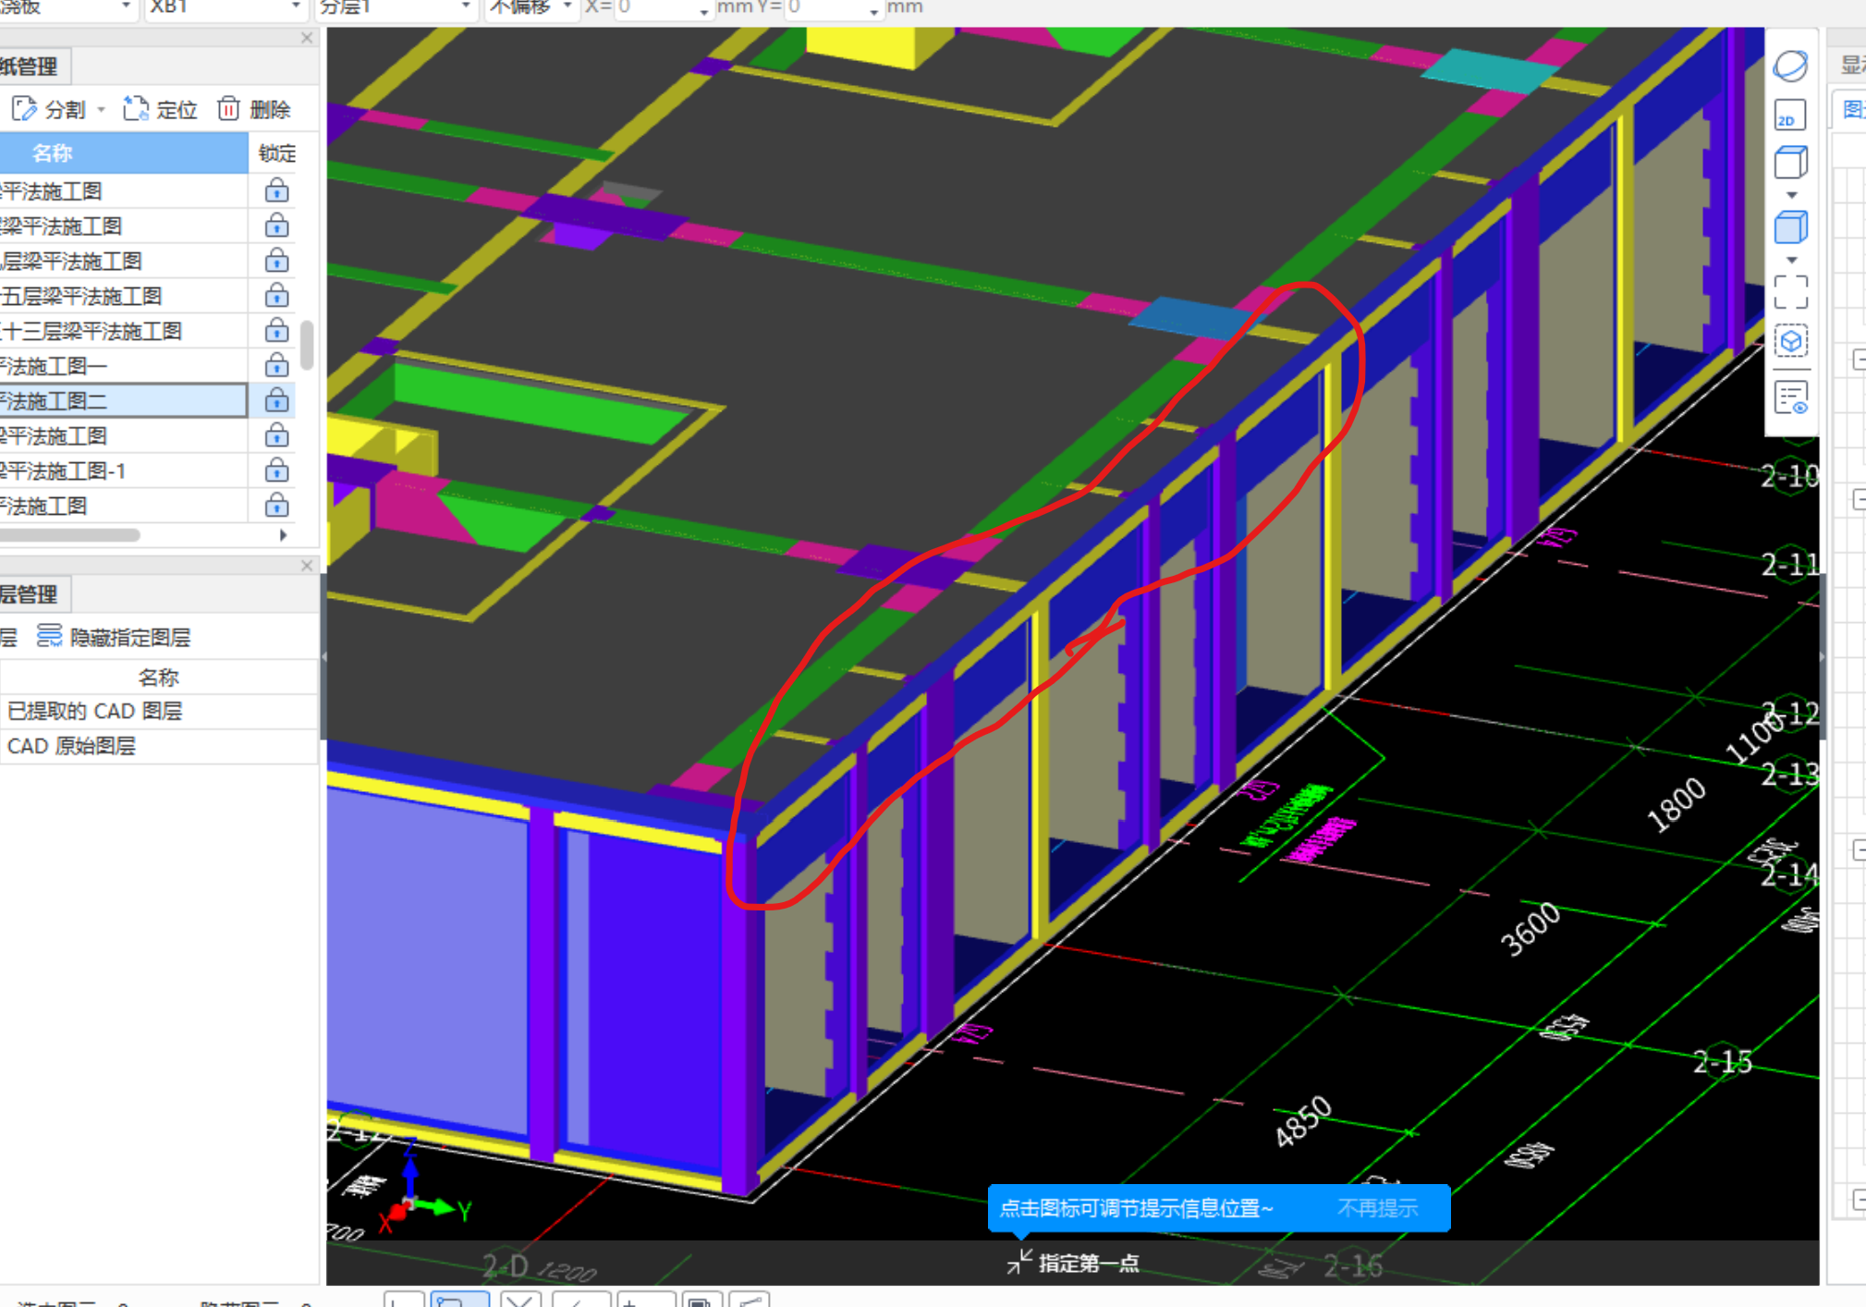This screenshot has width=1866, height=1307.
Task: Collapse the right panel via its edge handle
Action: click(x=1823, y=656)
